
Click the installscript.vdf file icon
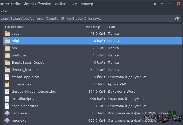click(7, 99)
